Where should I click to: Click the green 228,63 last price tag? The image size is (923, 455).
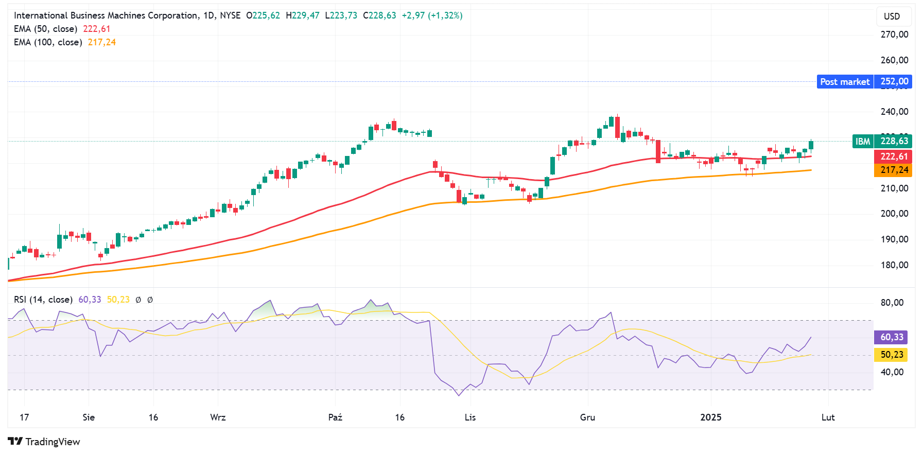(893, 142)
